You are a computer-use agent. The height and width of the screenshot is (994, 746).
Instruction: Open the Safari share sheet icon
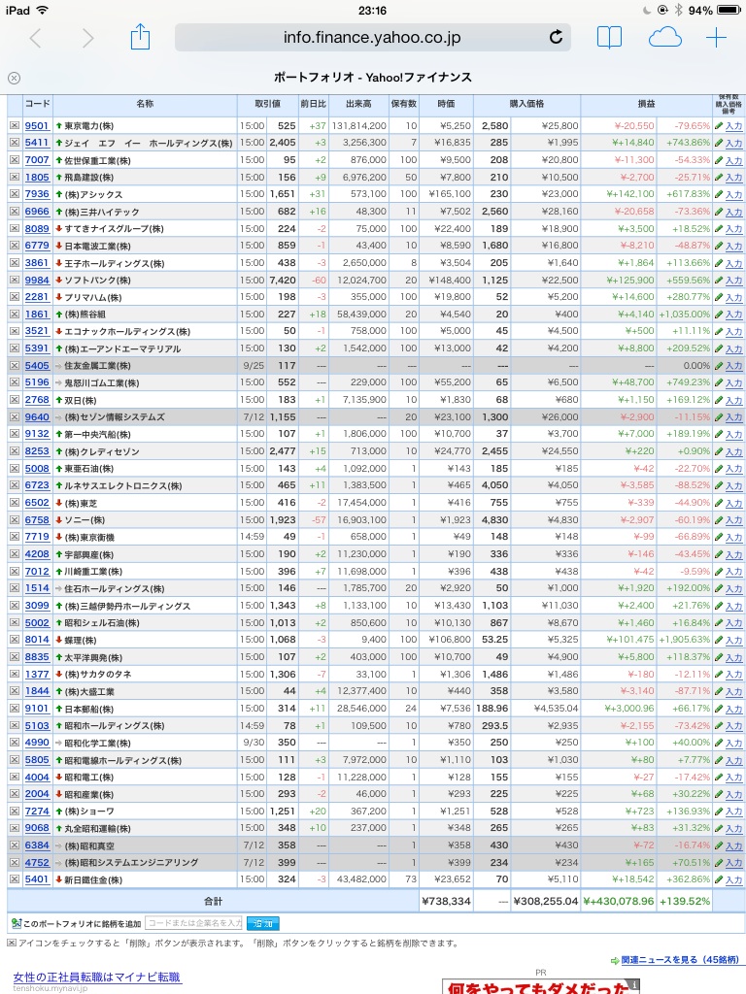tap(140, 37)
